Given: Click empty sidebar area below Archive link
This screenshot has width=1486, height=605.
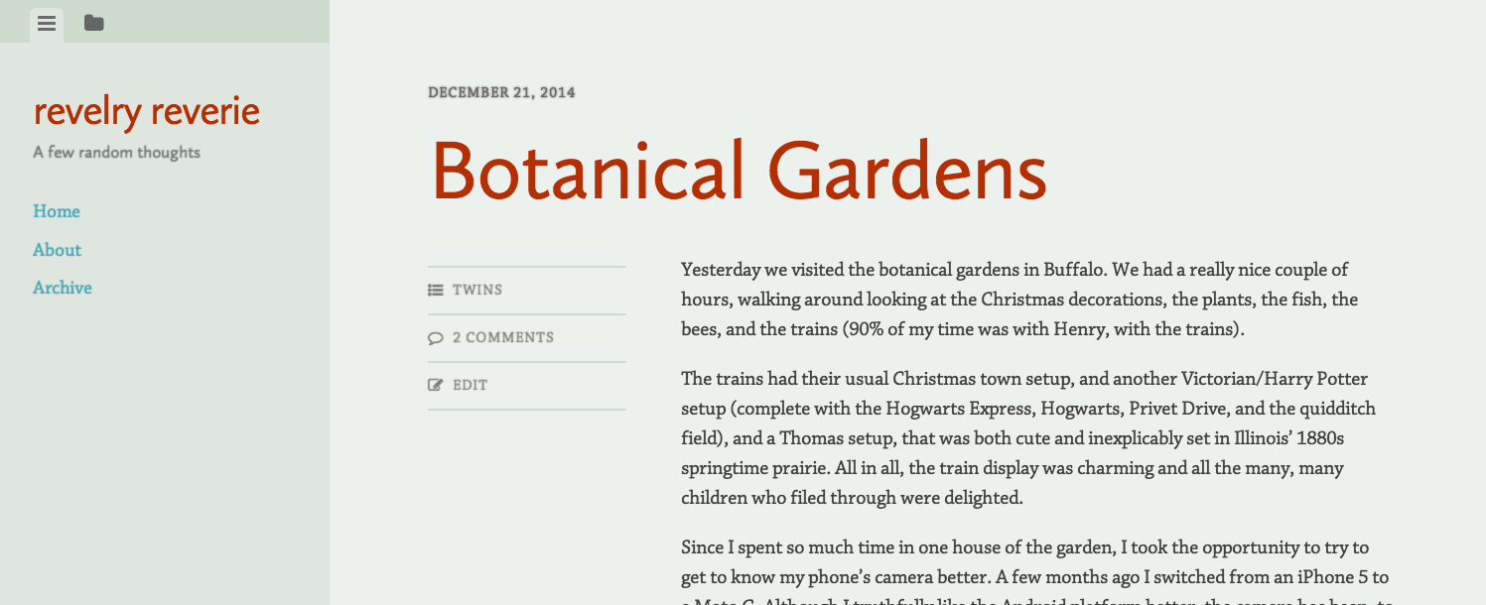Looking at the screenshot, I should click(164, 446).
